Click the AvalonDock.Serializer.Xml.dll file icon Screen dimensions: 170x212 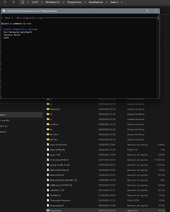click(48, 180)
